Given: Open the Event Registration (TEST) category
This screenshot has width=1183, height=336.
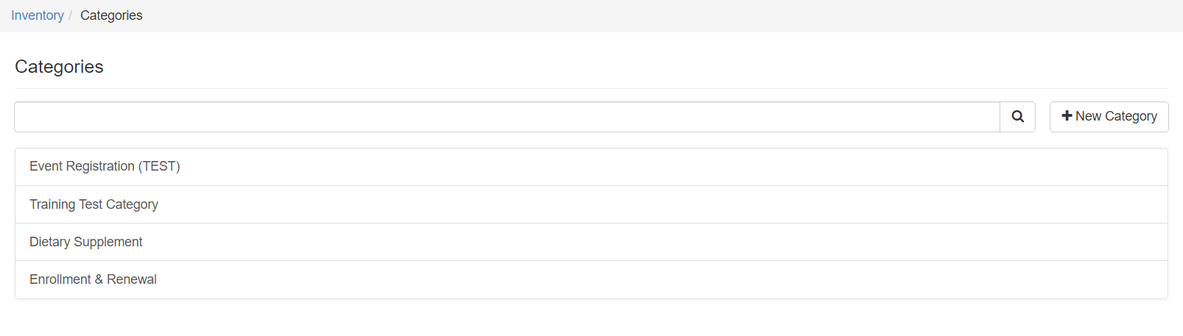Looking at the screenshot, I should 105,166.
